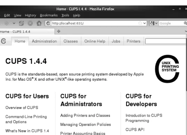Open the Tools menu
This screenshot has width=187, height=135.
(x=65, y=15)
